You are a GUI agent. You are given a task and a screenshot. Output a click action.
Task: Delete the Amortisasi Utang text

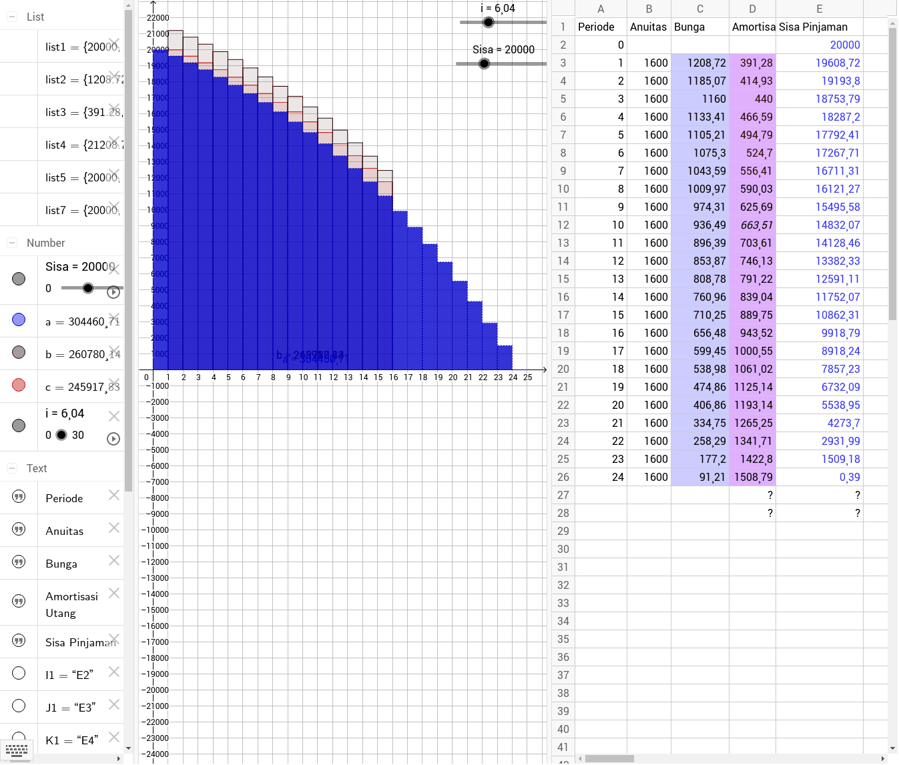pyautogui.click(x=114, y=593)
